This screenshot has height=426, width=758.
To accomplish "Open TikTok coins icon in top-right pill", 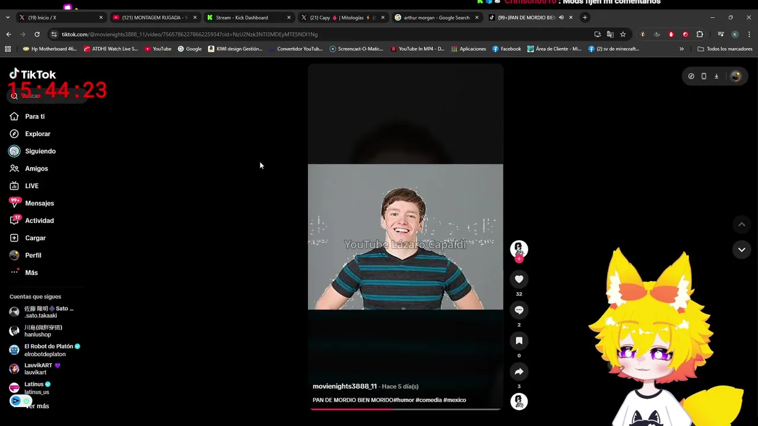I will tap(691, 76).
